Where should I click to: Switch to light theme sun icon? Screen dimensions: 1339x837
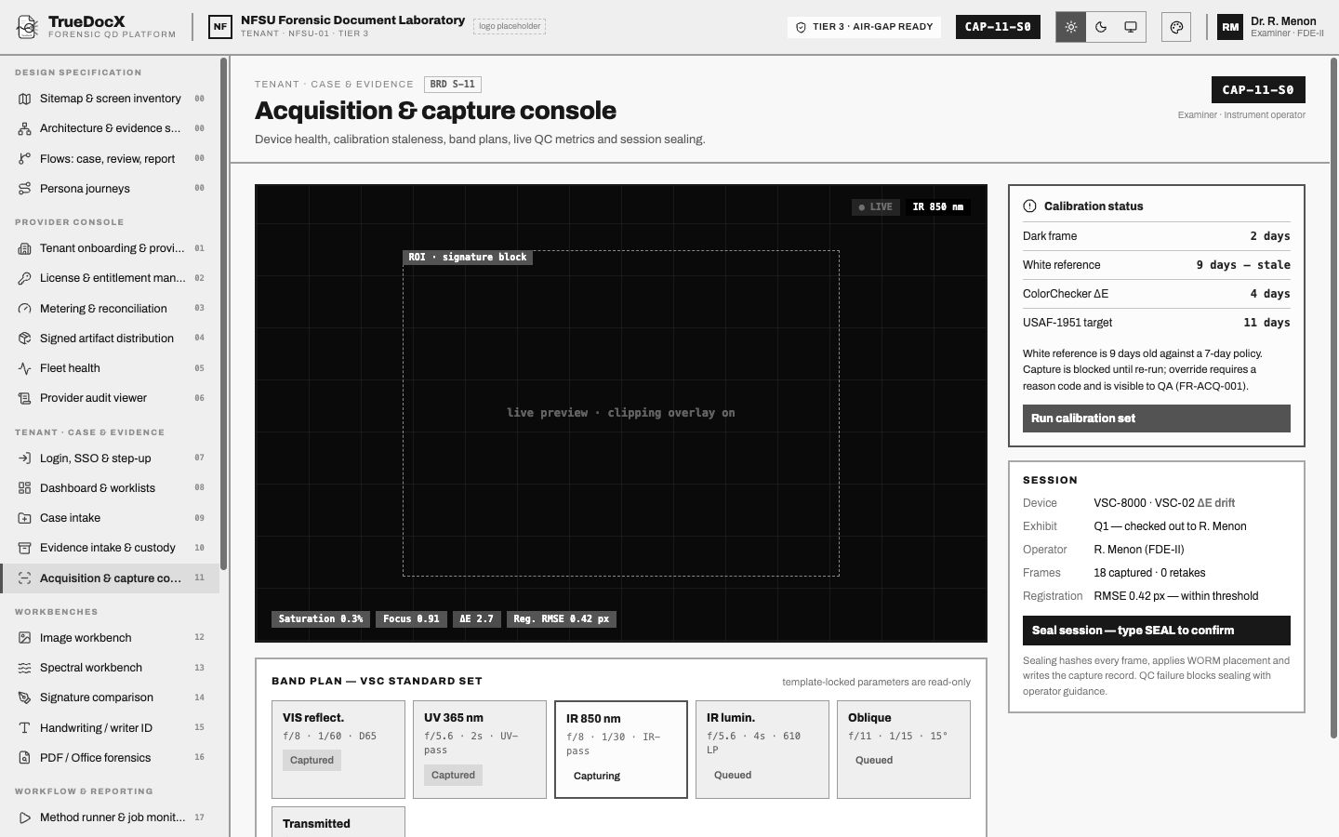coord(1071,27)
